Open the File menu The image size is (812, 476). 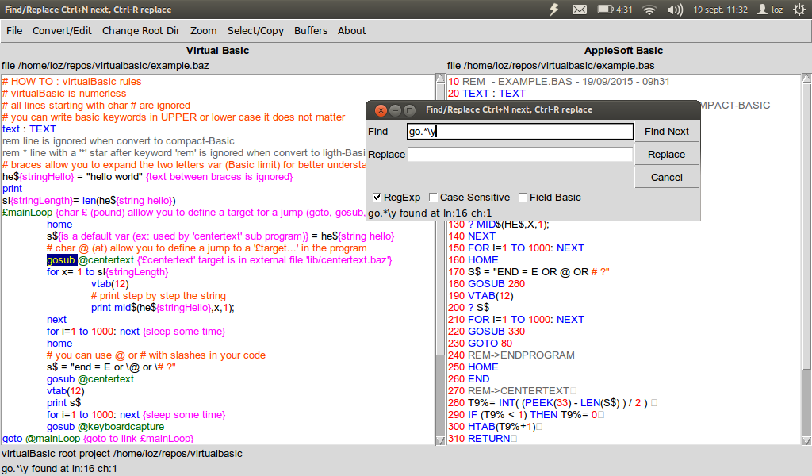pyautogui.click(x=14, y=31)
